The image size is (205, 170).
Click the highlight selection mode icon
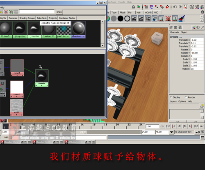click(x=139, y=7)
